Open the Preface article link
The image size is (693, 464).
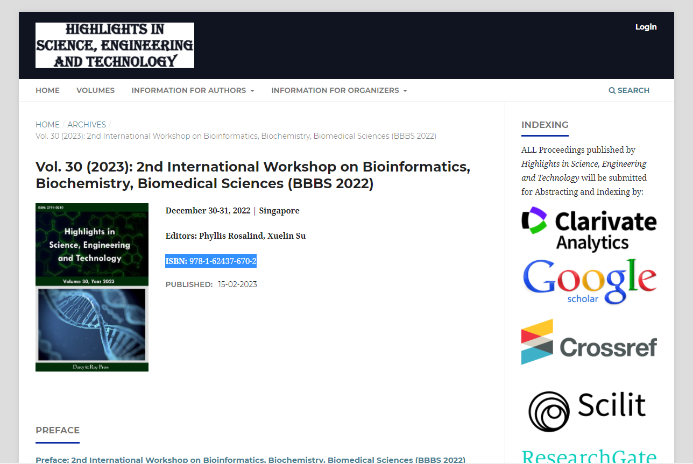click(x=250, y=460)
